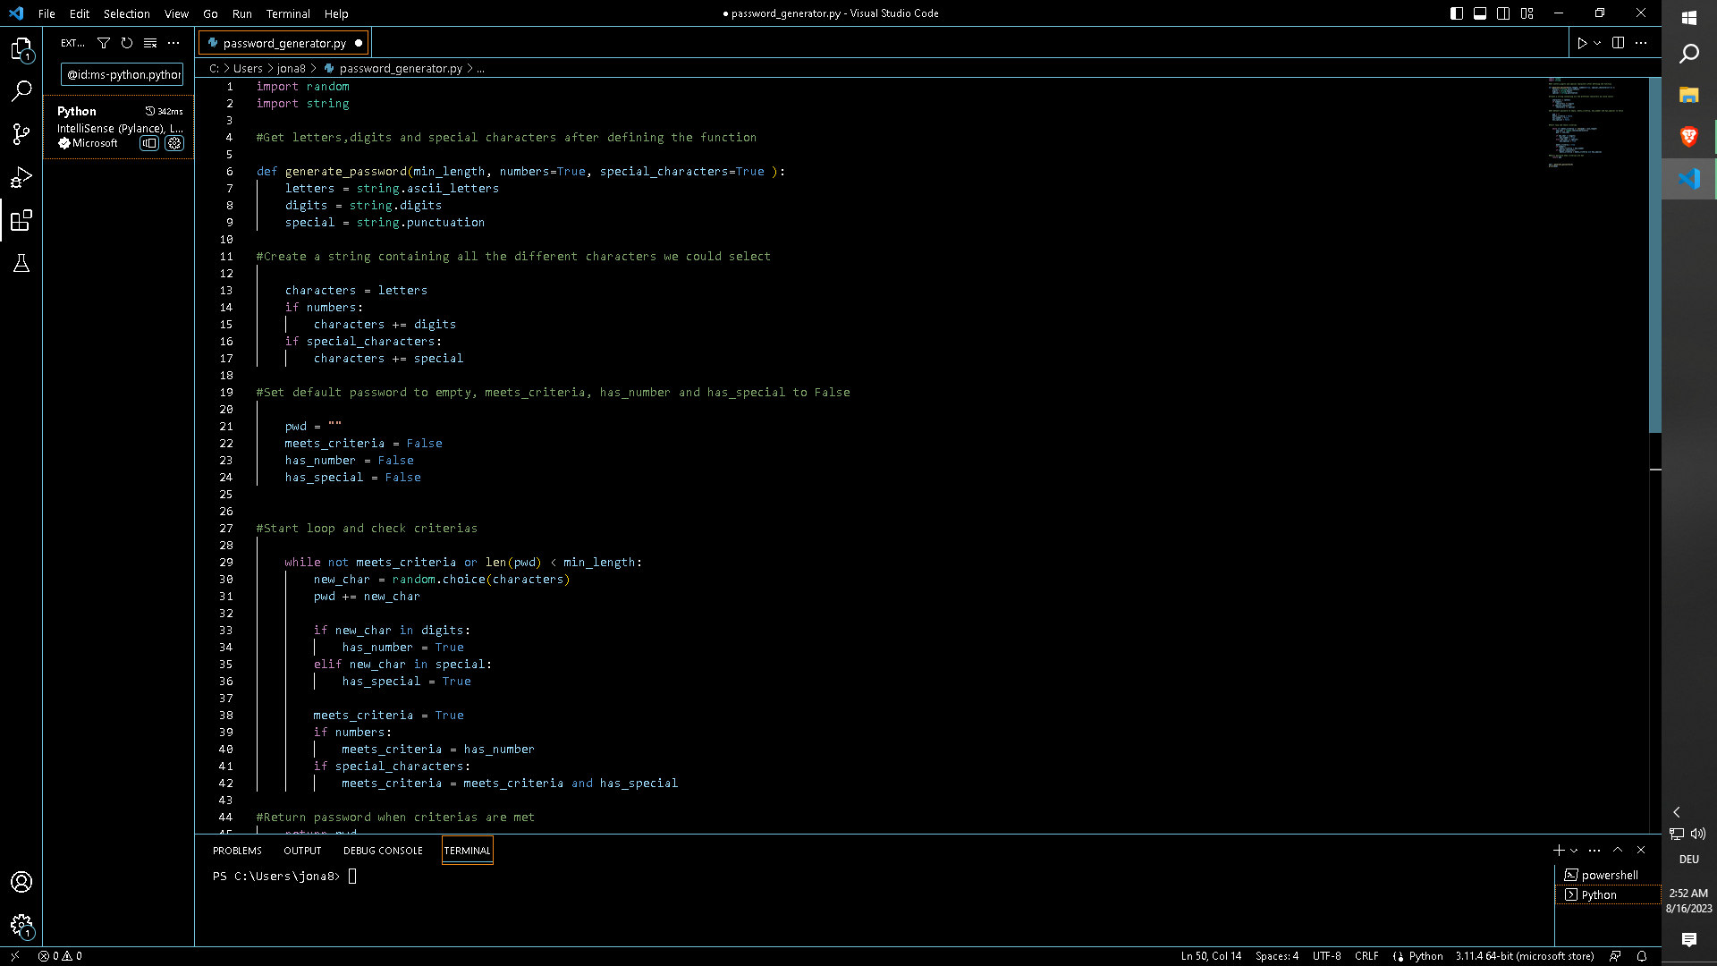1717x966 pixels.
Task: Split the editor using the split icon
Action: [1618, 42]
